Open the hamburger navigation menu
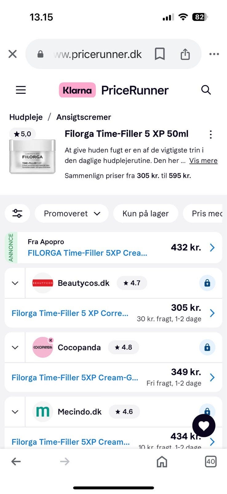Image resolution: width=227 pixels, height=494 pixels. [21, 90]
